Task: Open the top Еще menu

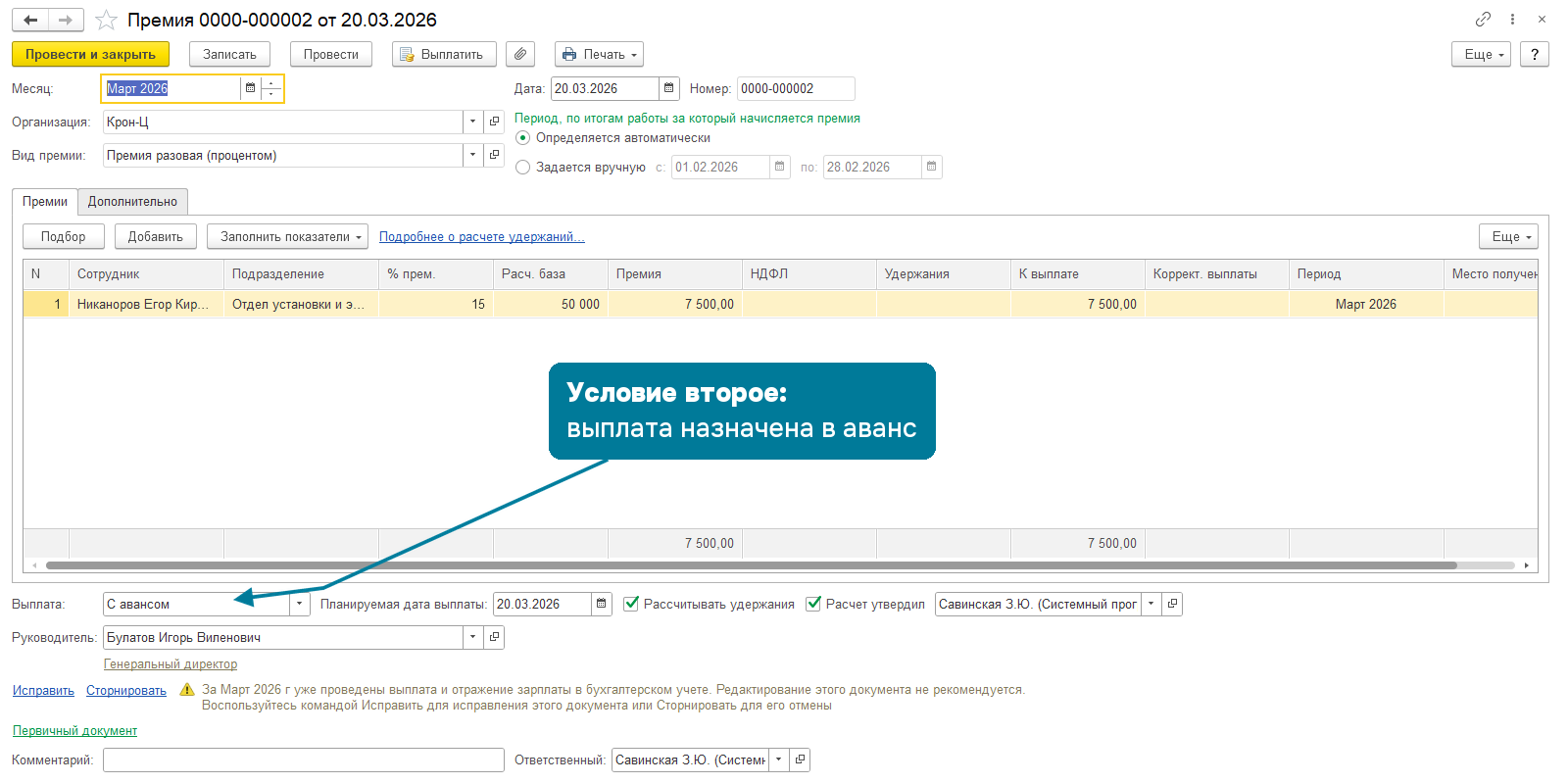Action: [1481, 54]
